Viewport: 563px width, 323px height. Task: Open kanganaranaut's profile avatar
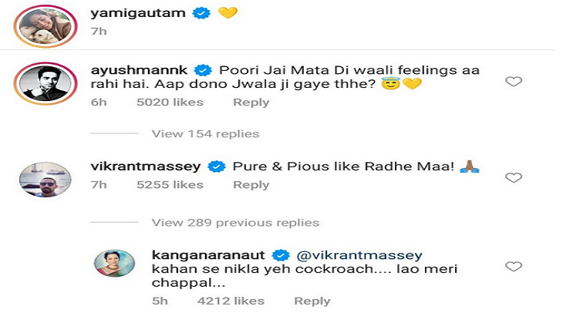click(x=115, y=264)
